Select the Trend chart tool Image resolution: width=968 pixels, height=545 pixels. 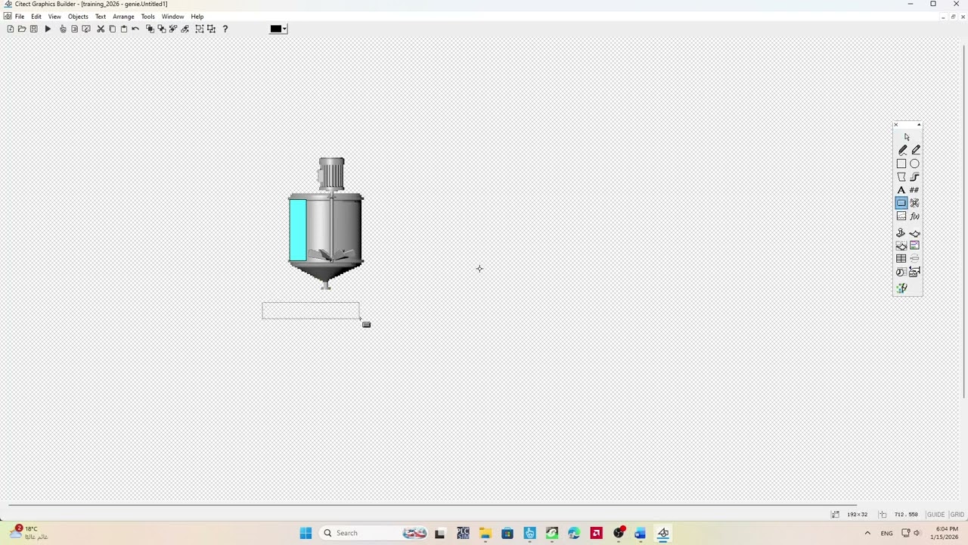(x=901, y=216)
